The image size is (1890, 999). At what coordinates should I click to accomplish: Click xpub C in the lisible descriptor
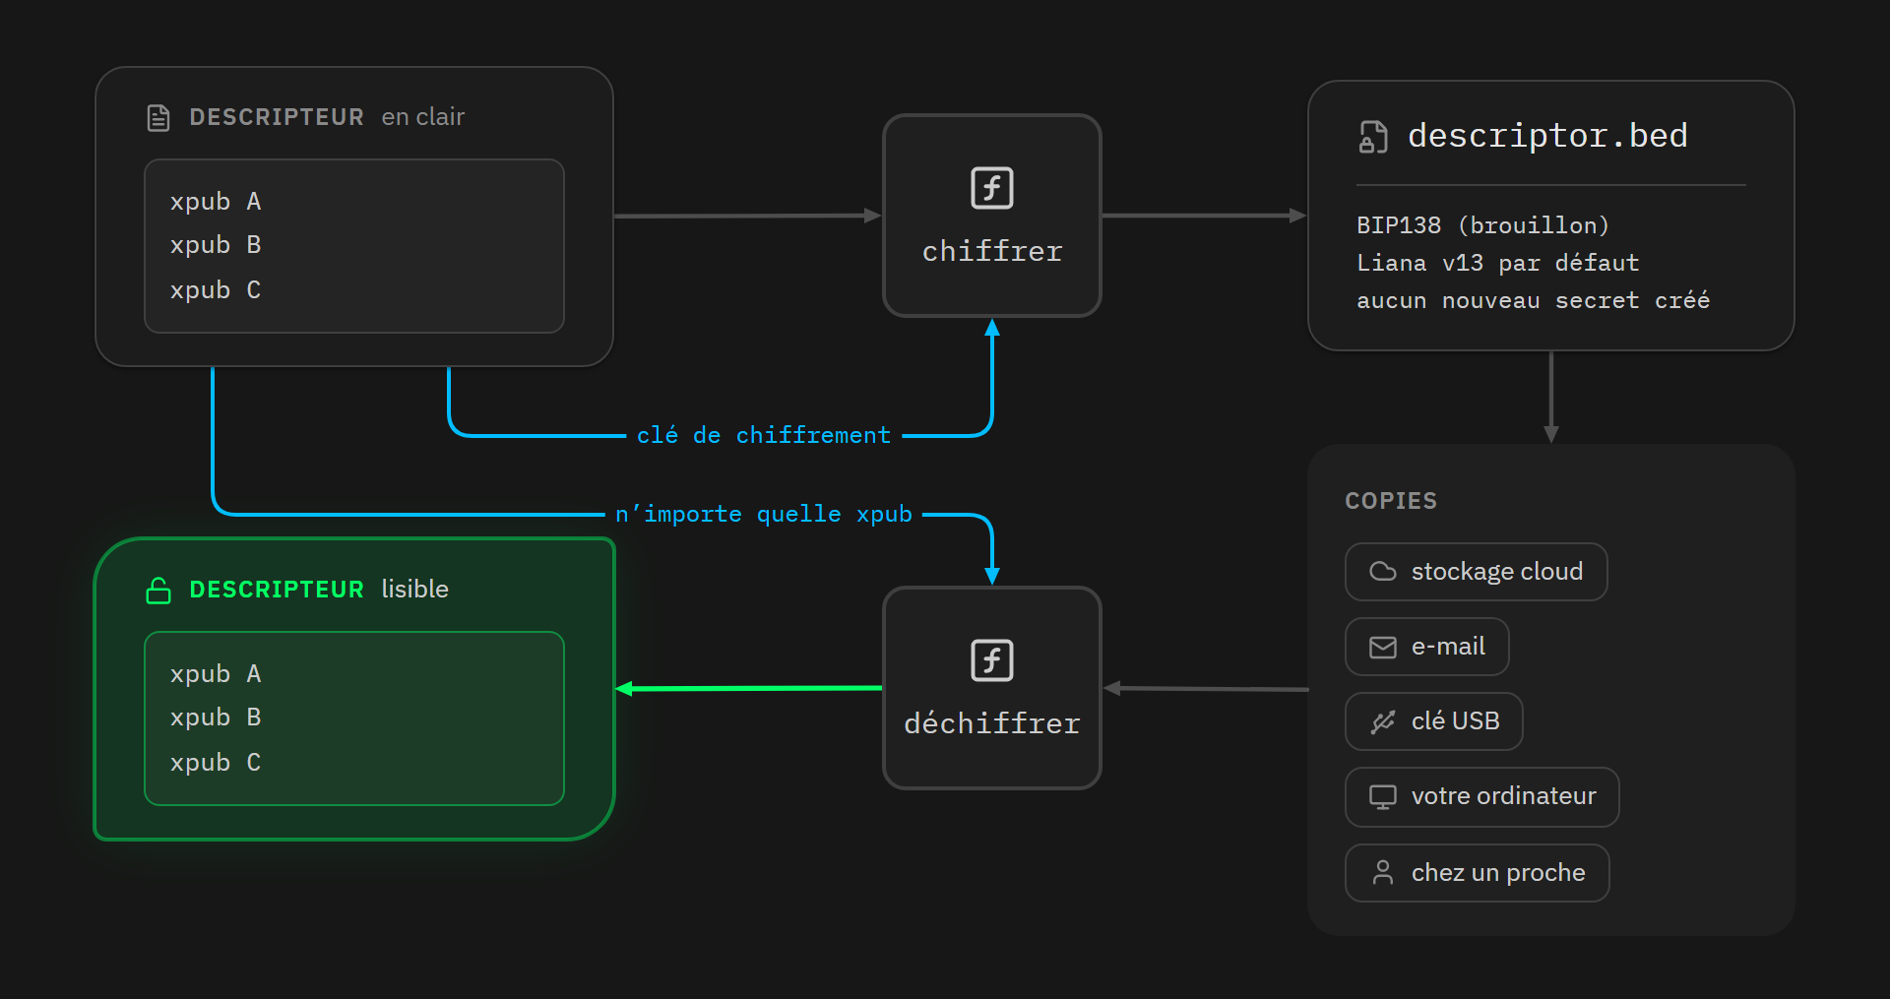coord(216,763)
